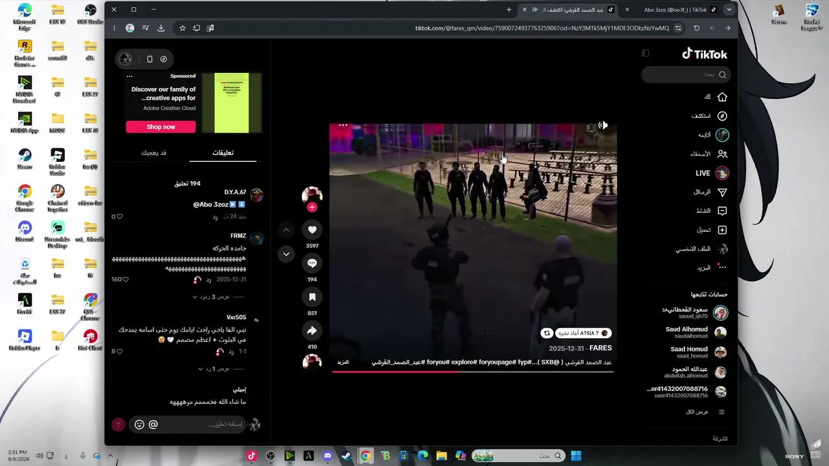Toggle the microphone icon in system tray

pos(83,456)
